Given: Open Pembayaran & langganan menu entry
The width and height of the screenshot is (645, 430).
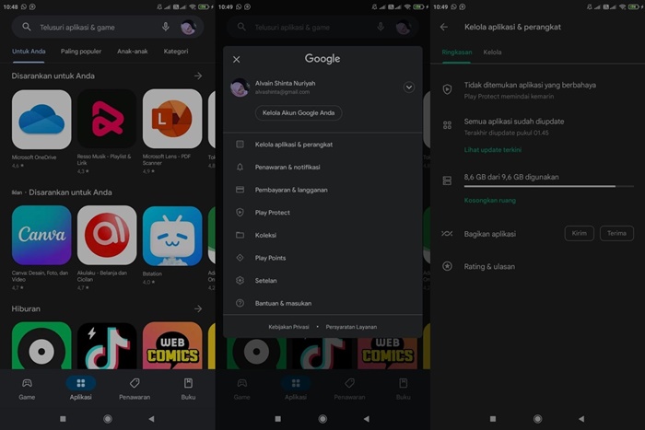Looking at the screenshot, I should pyautogui.click(x=322, y=190).
